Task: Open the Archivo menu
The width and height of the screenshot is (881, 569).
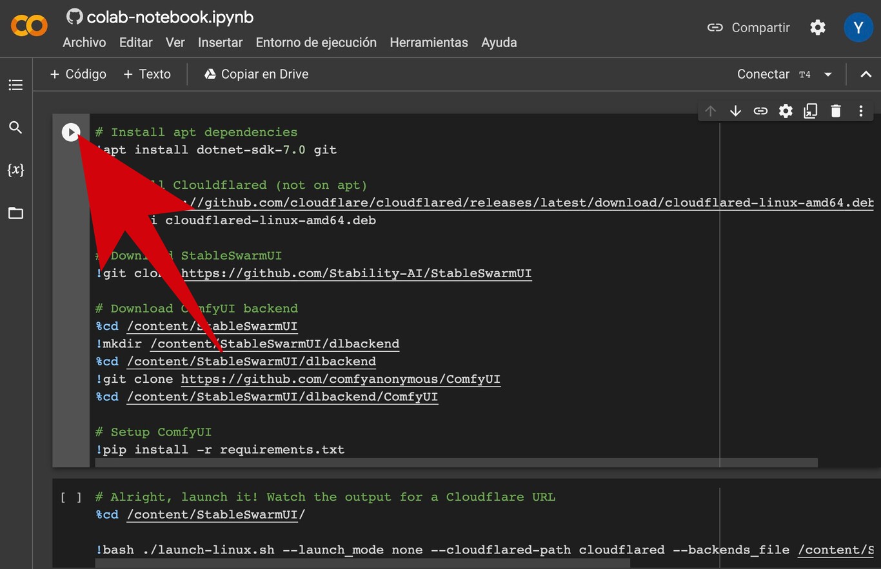Action: [x=84, y=43]
